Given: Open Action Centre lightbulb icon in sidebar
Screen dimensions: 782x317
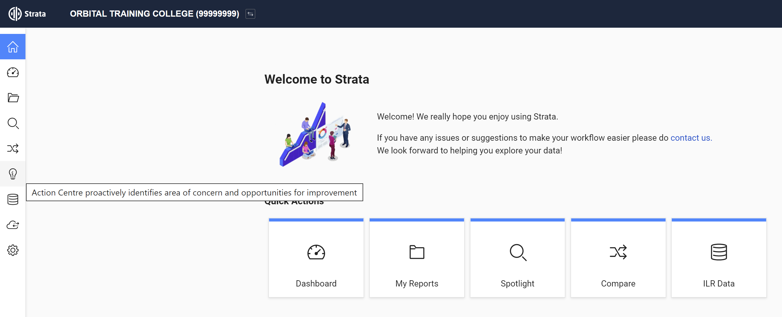Looking at the screenshot, I should (13, 174).
